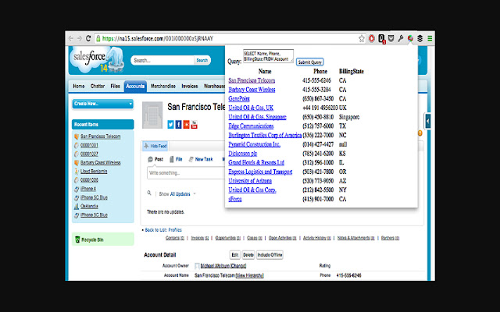Click the Delete account button
Image resolution: width=500 pixels, height=312 pixels.
pos(248,255)
